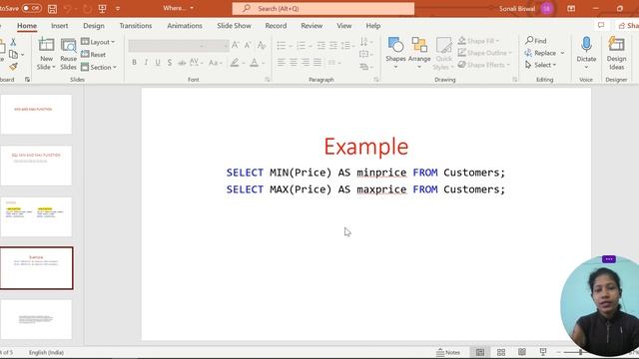Switch to Slide Sorter view
The image size is (639, 359).
[x=501, y=352]
